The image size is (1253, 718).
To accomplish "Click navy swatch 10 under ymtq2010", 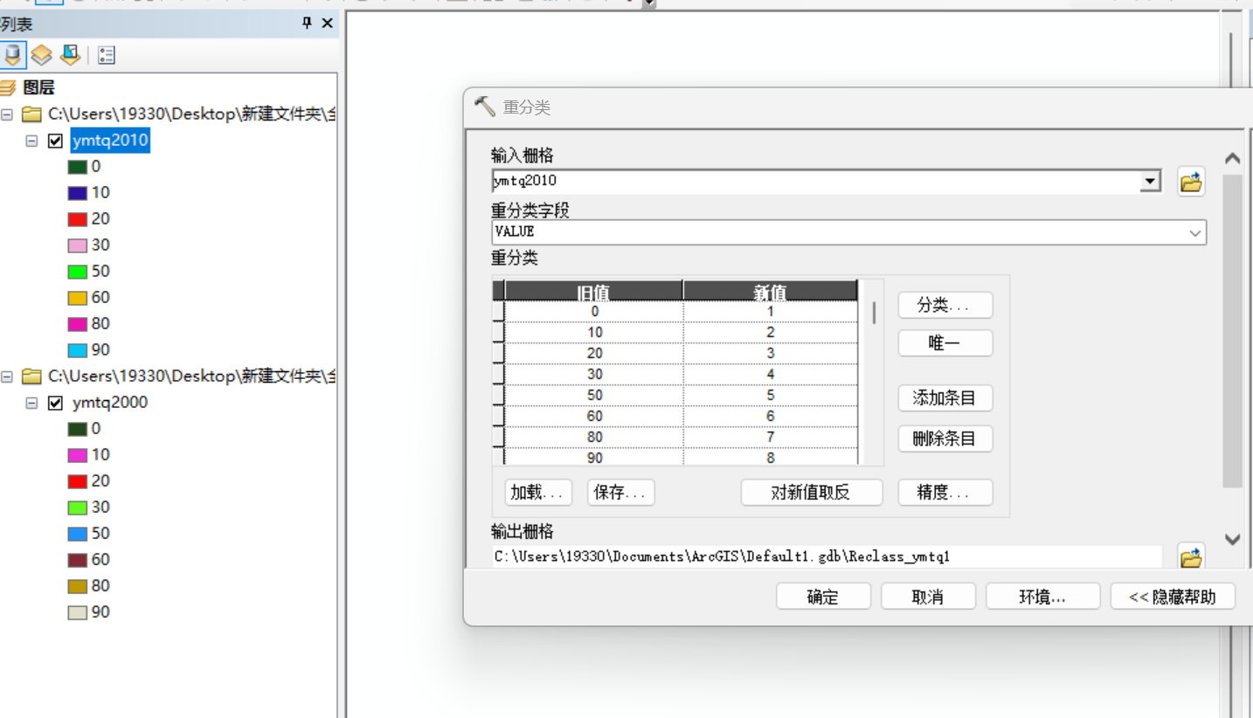I will pos(78,193).
